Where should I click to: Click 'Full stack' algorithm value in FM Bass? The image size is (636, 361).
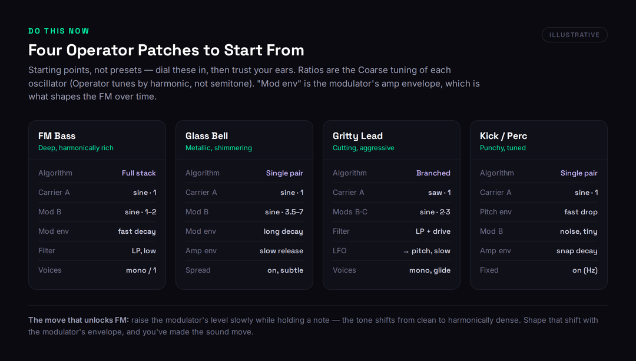139,173
